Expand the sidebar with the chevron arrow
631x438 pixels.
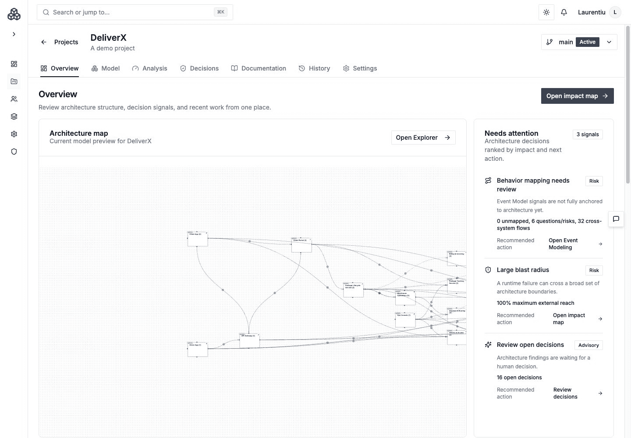point(14,34)
